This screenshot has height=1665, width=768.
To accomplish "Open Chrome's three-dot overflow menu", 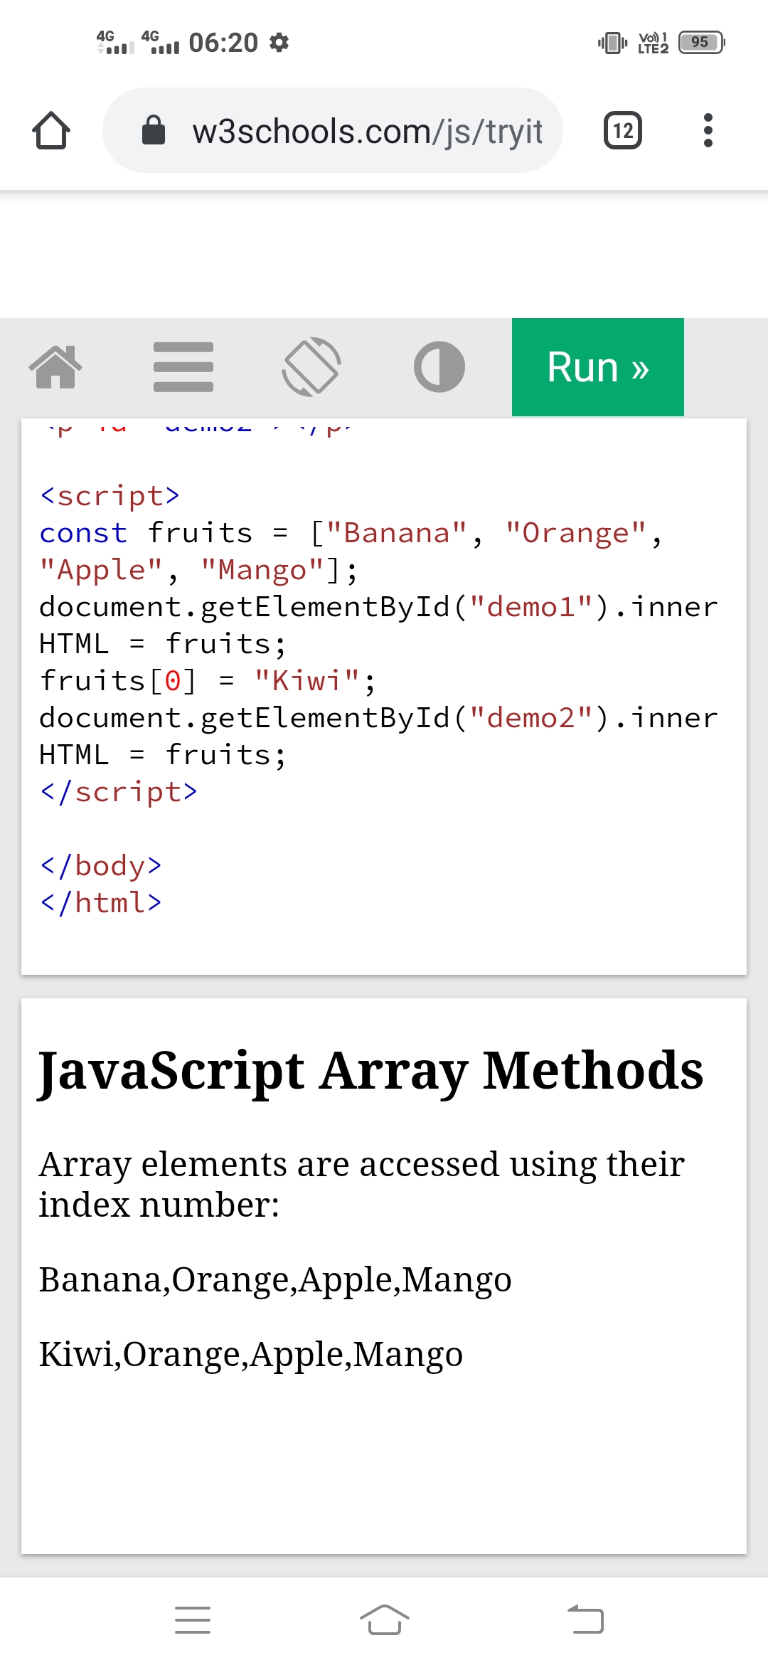I will pyautogui.click(x=707, y=131).
